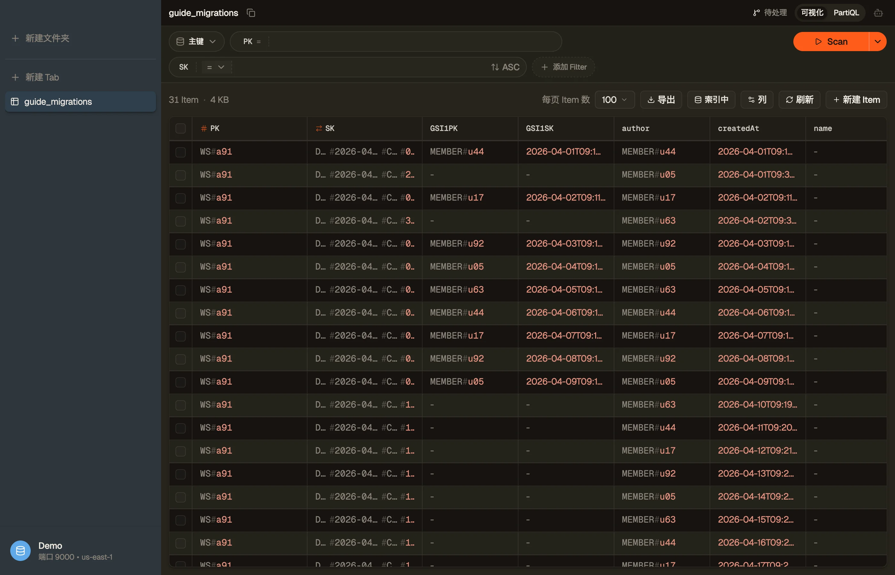Copy the guide_migrations table name
895x575 pixels.
[x=251, y=13]
